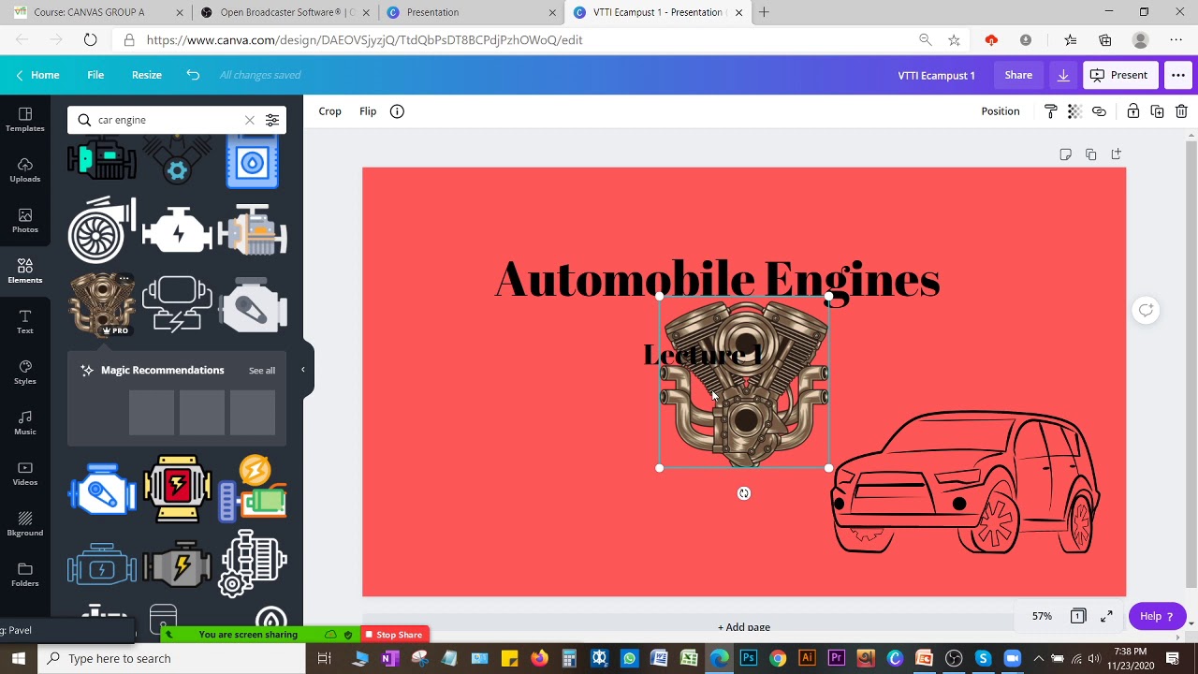The image size is (1198, 674).
Task: Open the Windows Start menu
Action: tap(19, 659)
